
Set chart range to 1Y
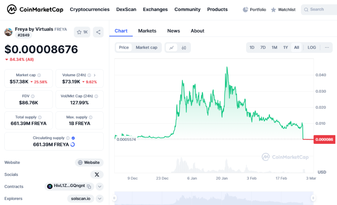285,47
